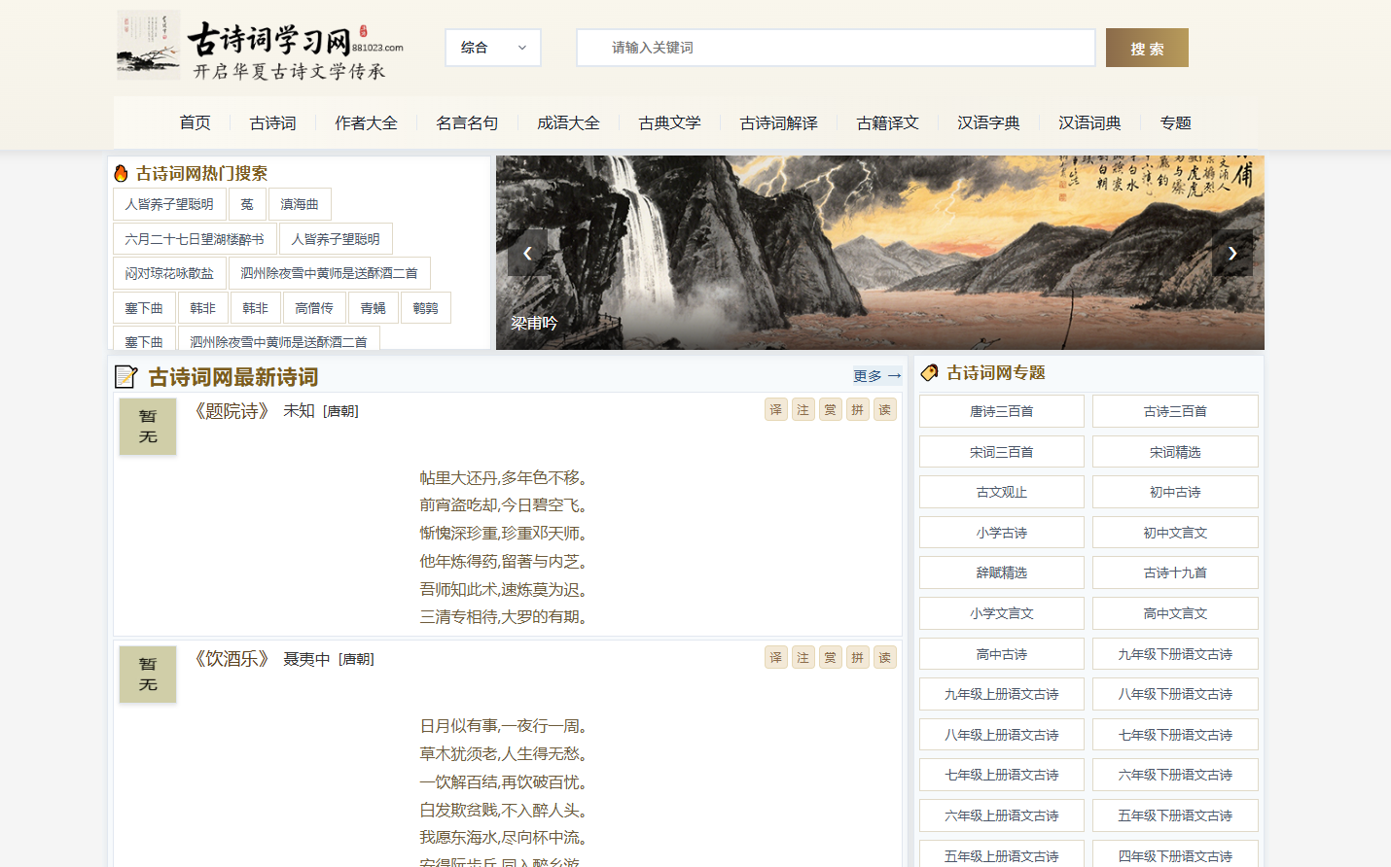Viewport: 1391px width, 867px height.
Task: Click the 注 annotation icon for 题院诗
Action: coord(802,410)
